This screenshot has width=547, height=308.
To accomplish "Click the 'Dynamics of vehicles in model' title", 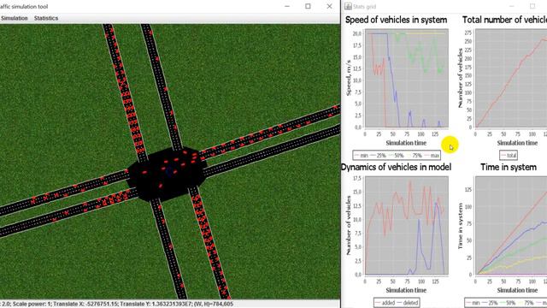I will (x=396, y=168).
